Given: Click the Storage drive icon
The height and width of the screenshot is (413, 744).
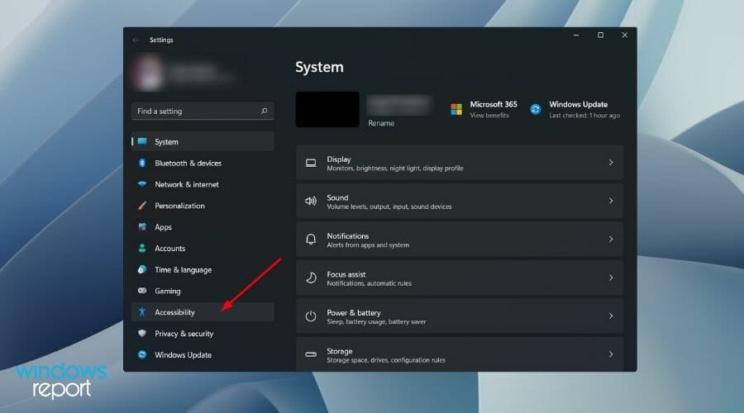Looking at the screenshot, I should (x=311, y=354).
